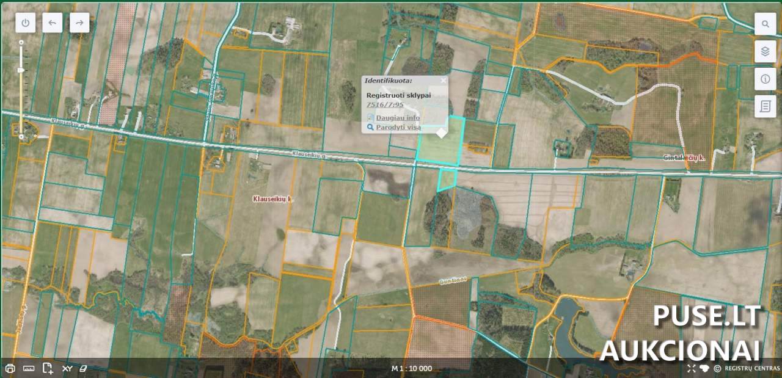The width and height of the screenshot is (782, 378).
Task: Select the ruler measurement tool
Action: point(29,368)
